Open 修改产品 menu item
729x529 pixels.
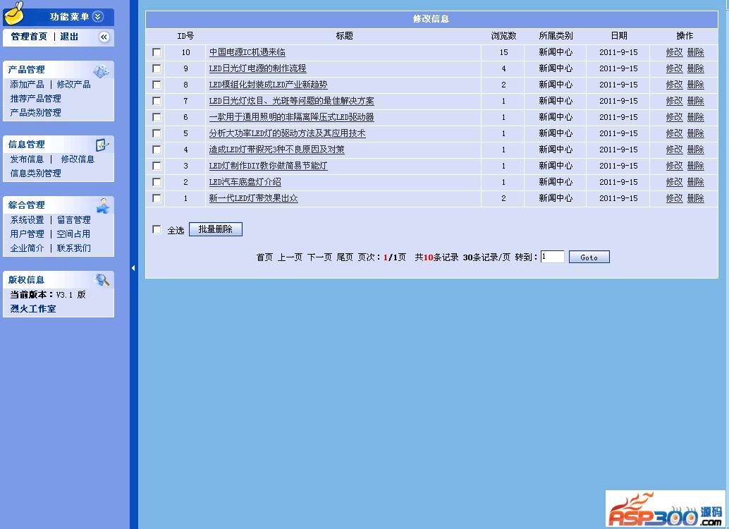coord(73,84)
